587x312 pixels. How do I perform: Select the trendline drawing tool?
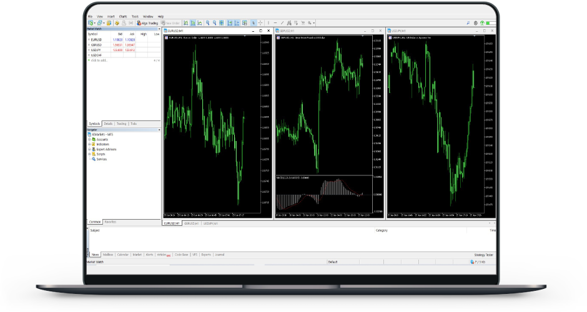pyautogui.click(x=282, y=23)
